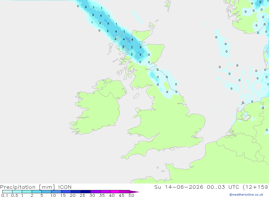The height and width of the screenshot is (197, 269).
Task: Click the 'Precipitation [mm]' legend title
Action: pyautogui.click(x=27, y=187)
